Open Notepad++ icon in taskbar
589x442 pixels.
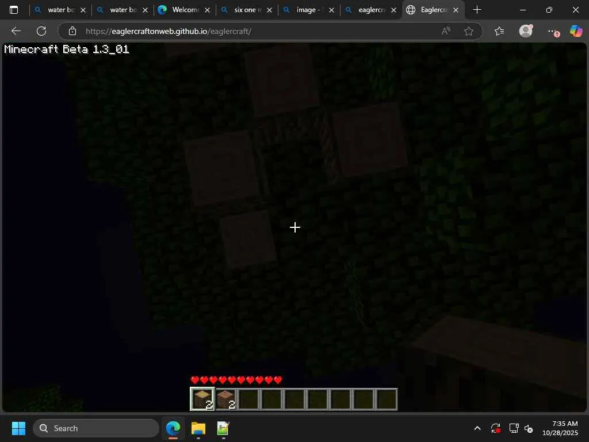point(223,428)
